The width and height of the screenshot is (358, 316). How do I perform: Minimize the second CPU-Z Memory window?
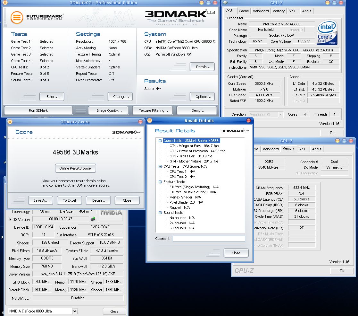click(337, 141)
